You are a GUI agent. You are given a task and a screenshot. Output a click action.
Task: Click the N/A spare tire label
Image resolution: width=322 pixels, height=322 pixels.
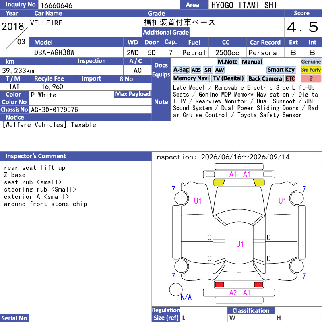tap(186, 297)
